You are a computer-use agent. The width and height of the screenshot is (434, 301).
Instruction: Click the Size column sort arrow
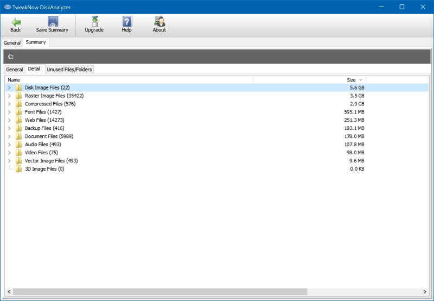click(x=361, y=80)
